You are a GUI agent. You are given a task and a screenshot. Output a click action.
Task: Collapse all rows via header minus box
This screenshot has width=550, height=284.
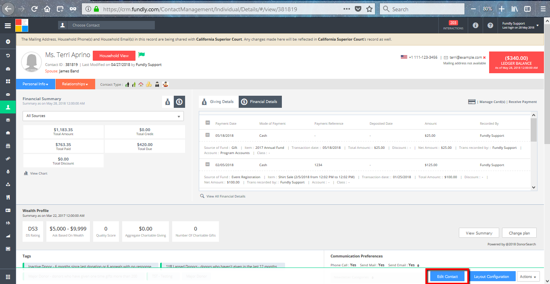[208, 123]
